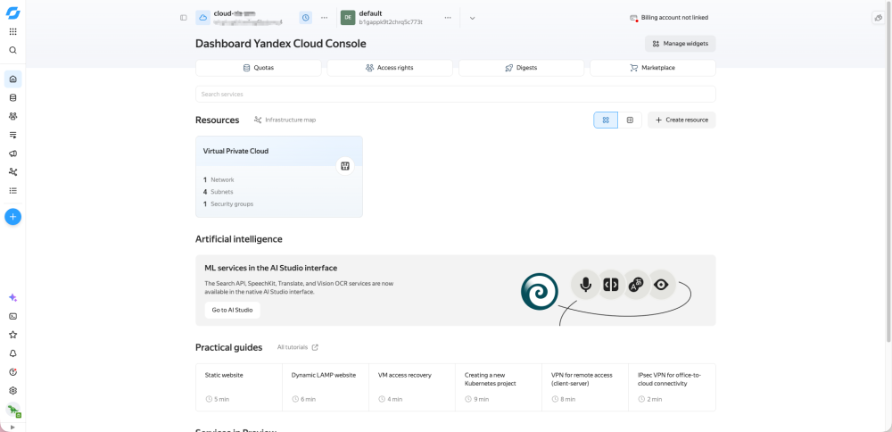Go to the home dashboard sidebar icon
The image size is (892, 432).
(13, 79)
